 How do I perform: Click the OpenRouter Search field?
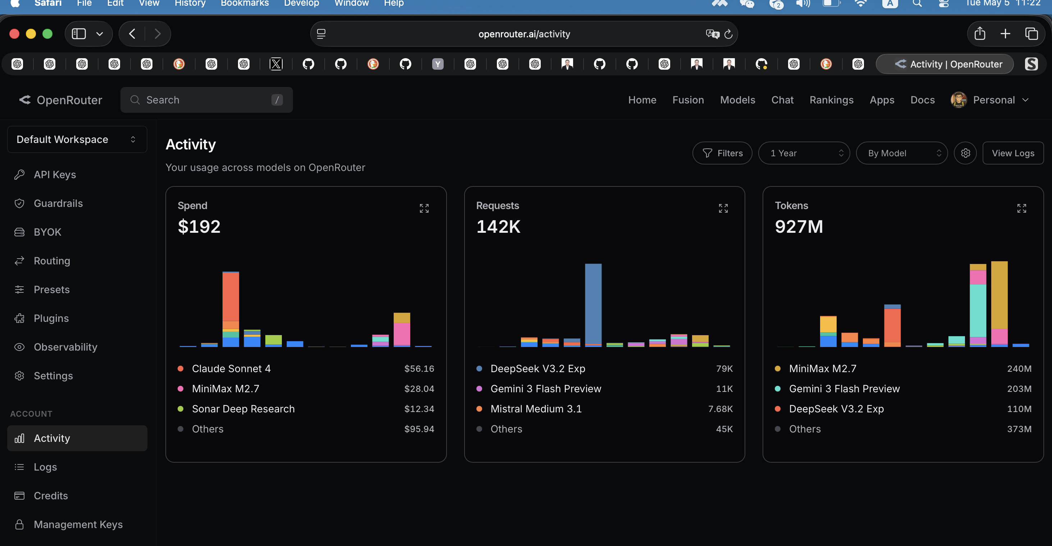click(206, 100)
